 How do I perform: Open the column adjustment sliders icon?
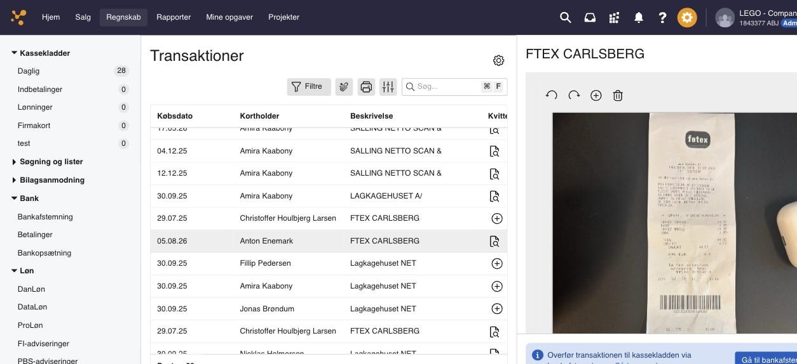(388, 87)
